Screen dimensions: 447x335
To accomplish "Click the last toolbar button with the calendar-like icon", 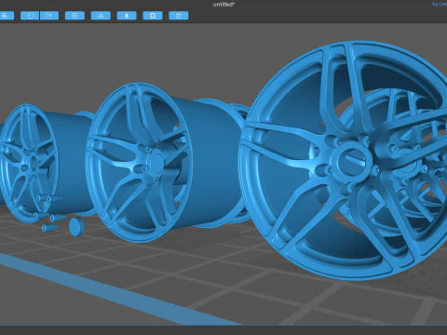I will tap(179, 16).
